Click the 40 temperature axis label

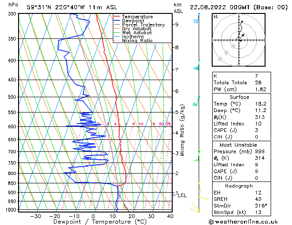point(170,216)
